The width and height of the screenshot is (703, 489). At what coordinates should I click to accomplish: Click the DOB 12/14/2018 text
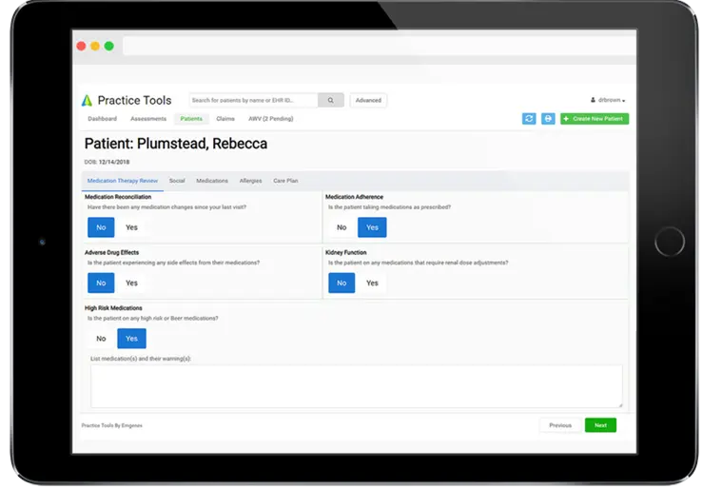click(107, 162)
